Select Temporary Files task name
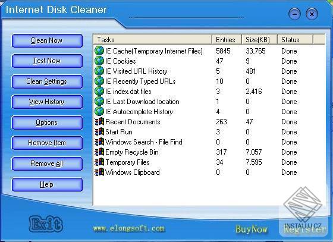 127,162
